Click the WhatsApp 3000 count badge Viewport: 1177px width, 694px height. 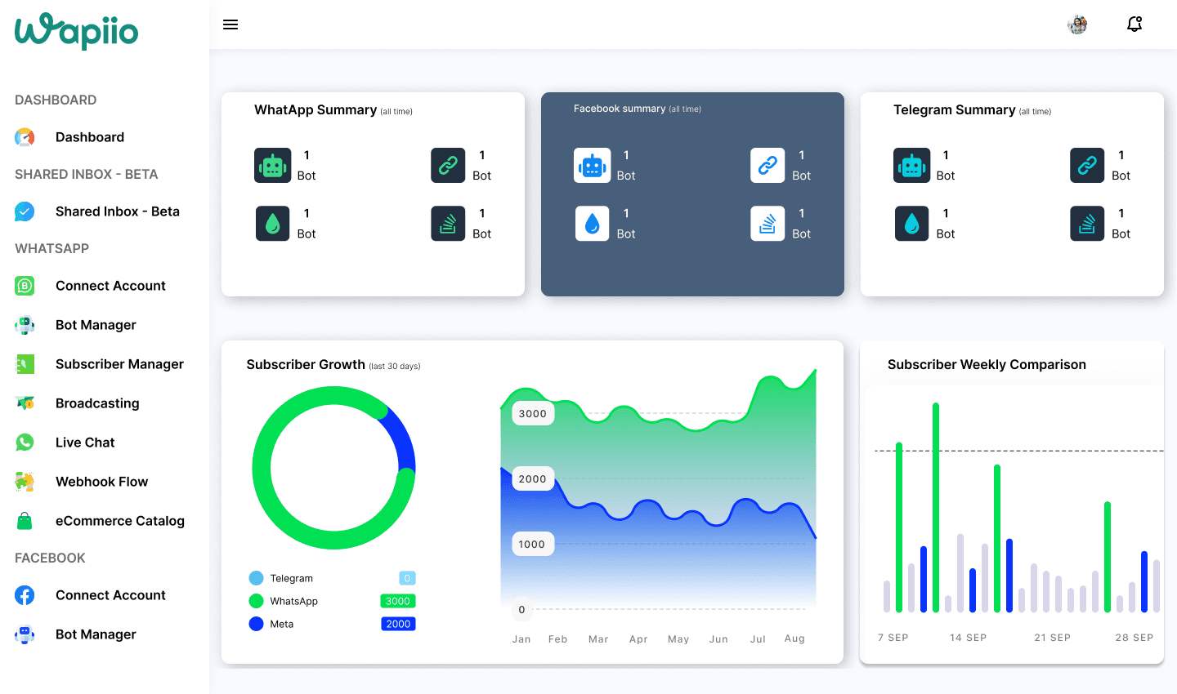click(x=398, y=601)
